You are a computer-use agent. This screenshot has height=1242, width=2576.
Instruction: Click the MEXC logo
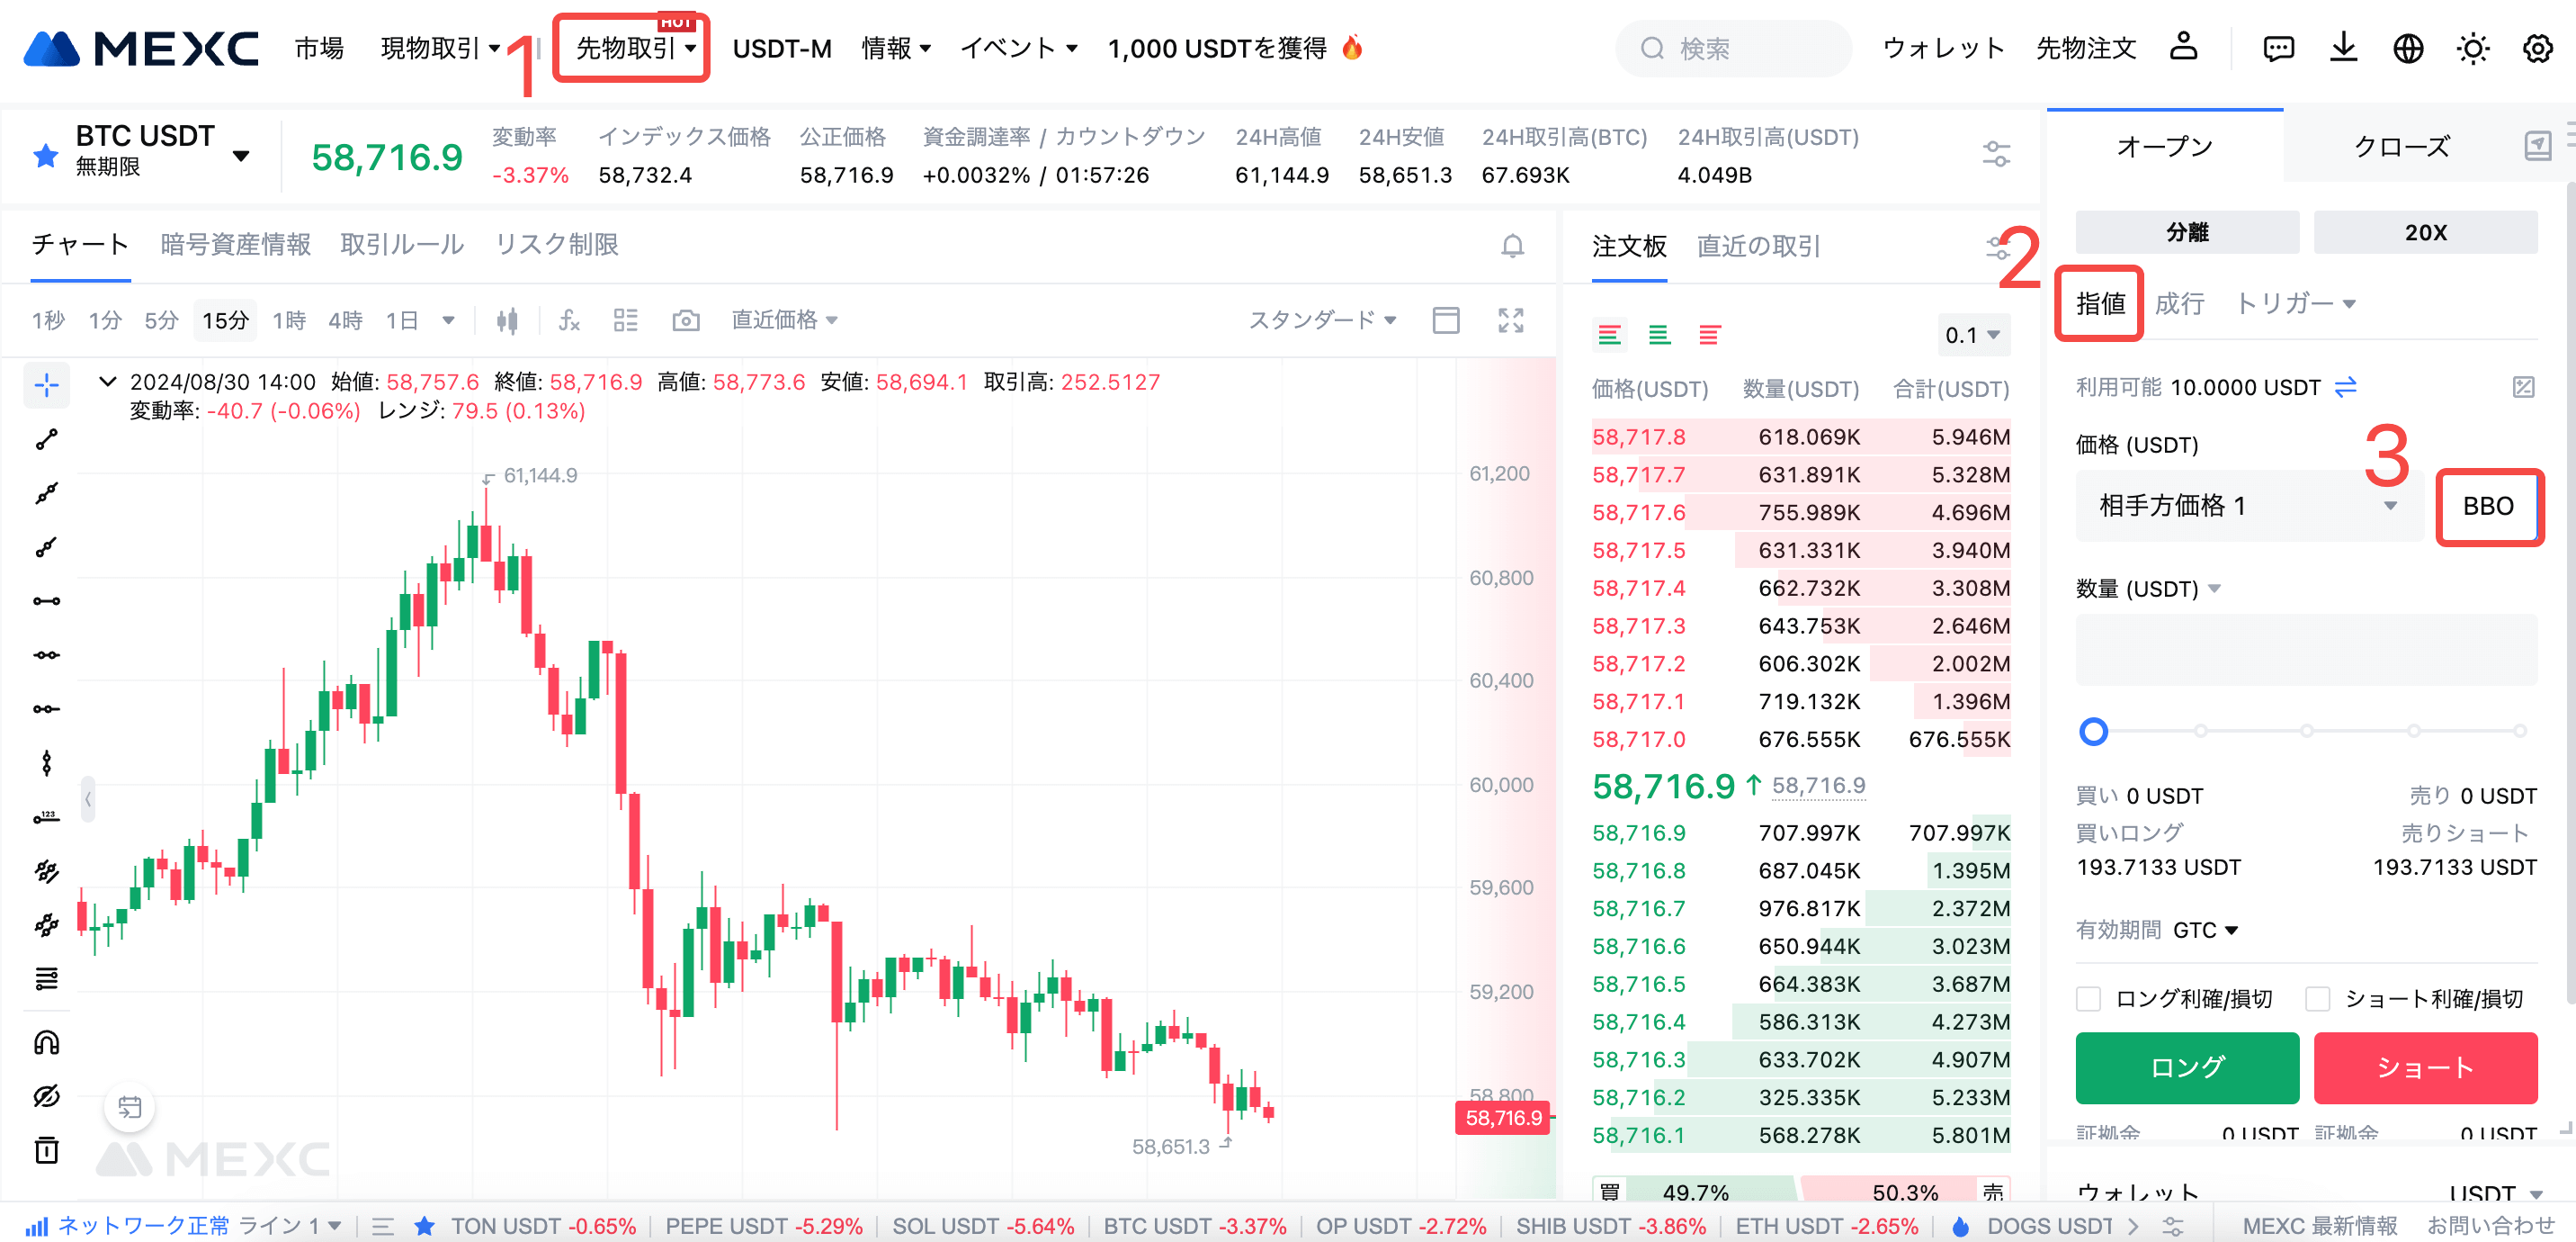coord(141,48)
